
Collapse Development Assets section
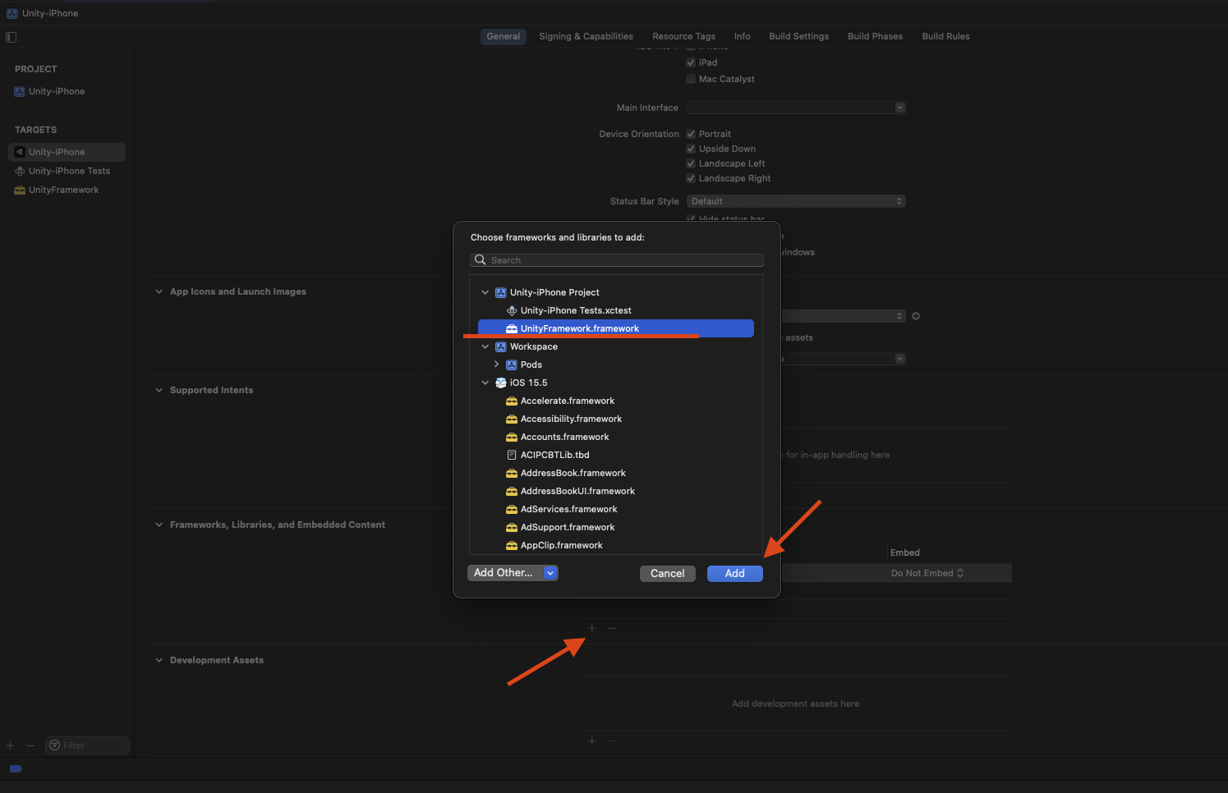[x=159, y=660]
